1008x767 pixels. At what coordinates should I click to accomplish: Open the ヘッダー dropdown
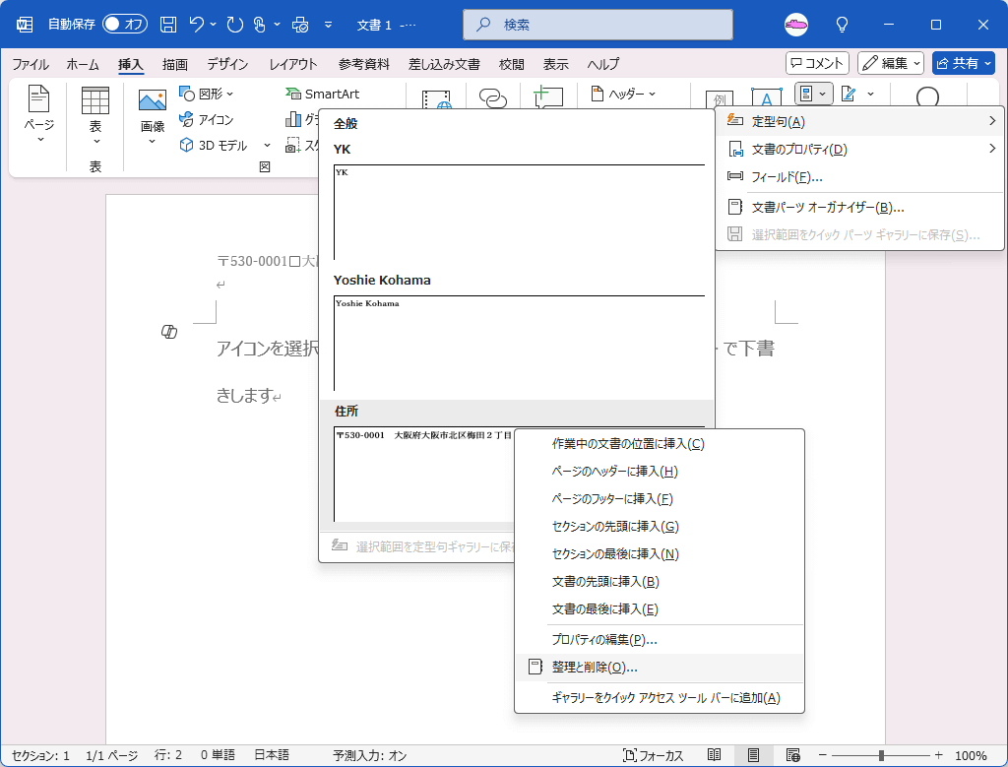[623, 94]
